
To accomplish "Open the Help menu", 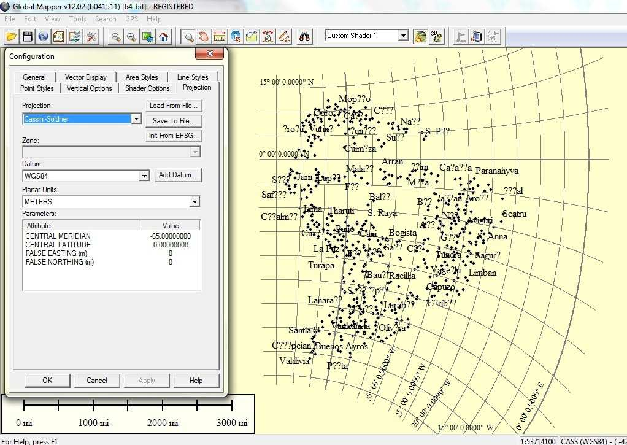I will tap(154, 19).
